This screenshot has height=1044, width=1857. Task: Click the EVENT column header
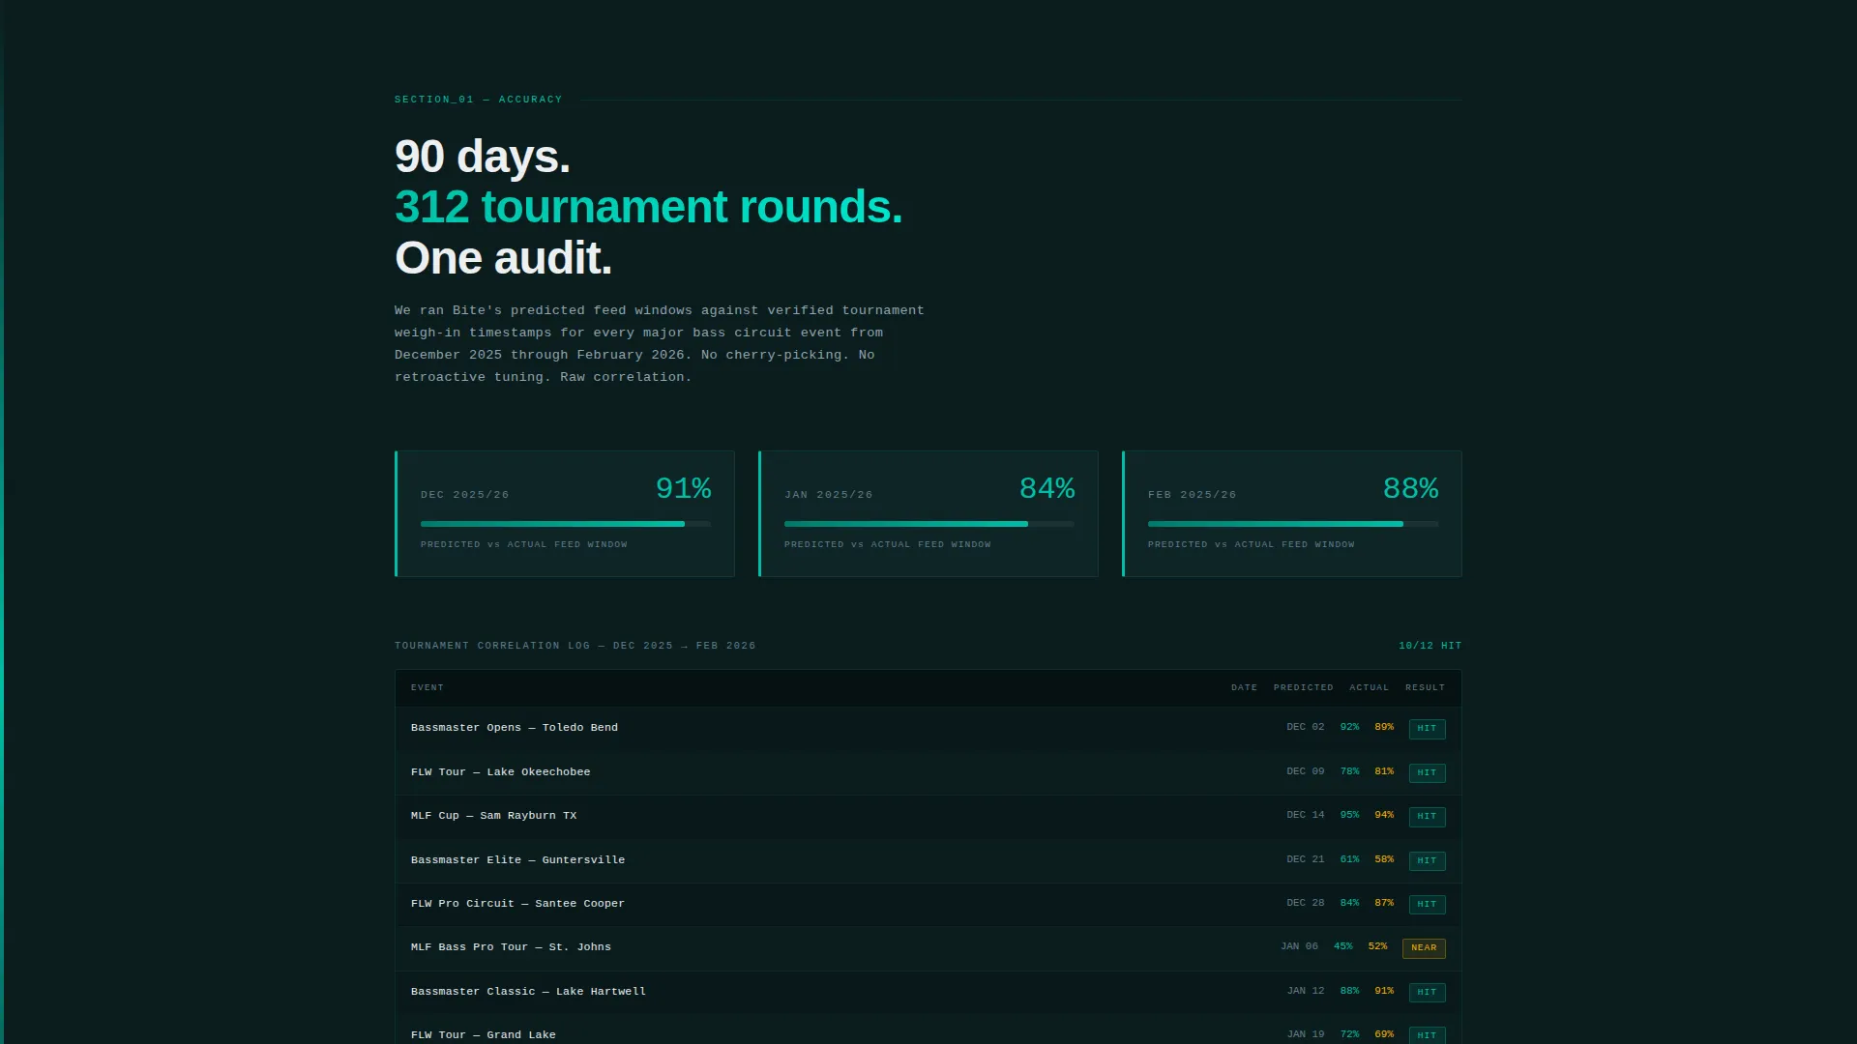(427, 688)
